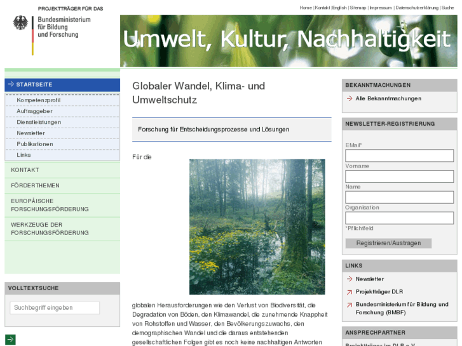Click the Registrieren/Austragen button
This screenshot has height=346, width=462.
(x=388, y=243)
